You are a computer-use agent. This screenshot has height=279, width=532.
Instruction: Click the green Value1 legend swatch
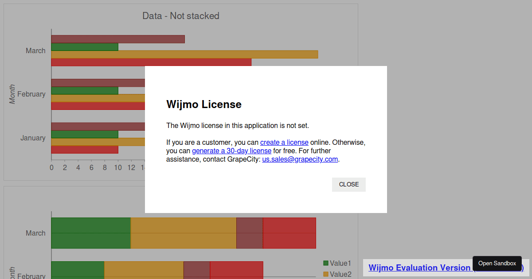click(x=326, y=263)
